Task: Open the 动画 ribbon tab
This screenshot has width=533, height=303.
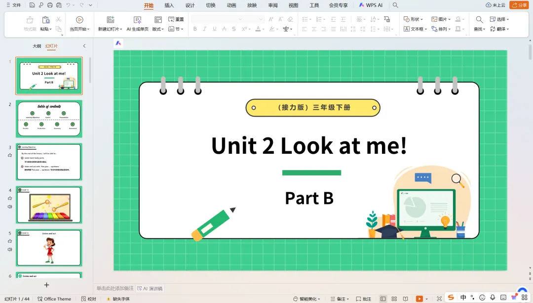Action: (x=231, y=5)
